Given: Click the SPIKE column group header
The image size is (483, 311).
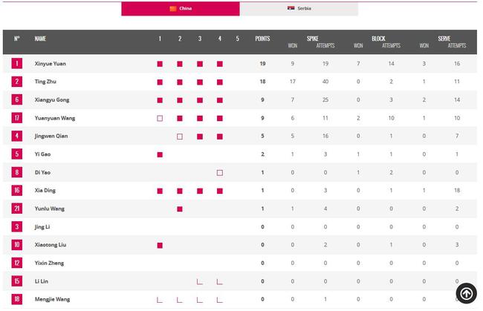Looking at the screenshot, I should click(x=312, y=39).
